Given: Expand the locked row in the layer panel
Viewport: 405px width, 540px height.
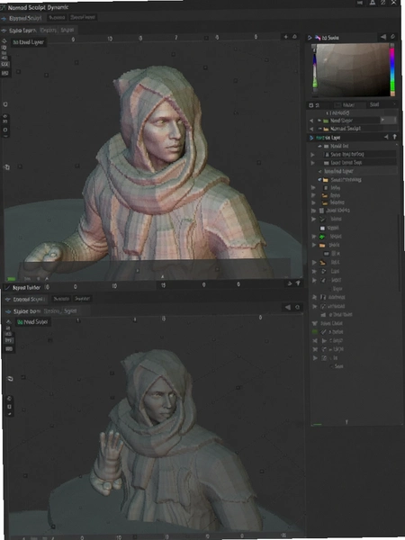Looking at the screenshot, I should point(312,155).
